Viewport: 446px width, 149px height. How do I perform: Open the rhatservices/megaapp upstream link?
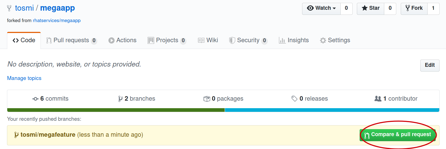(57, 20)
